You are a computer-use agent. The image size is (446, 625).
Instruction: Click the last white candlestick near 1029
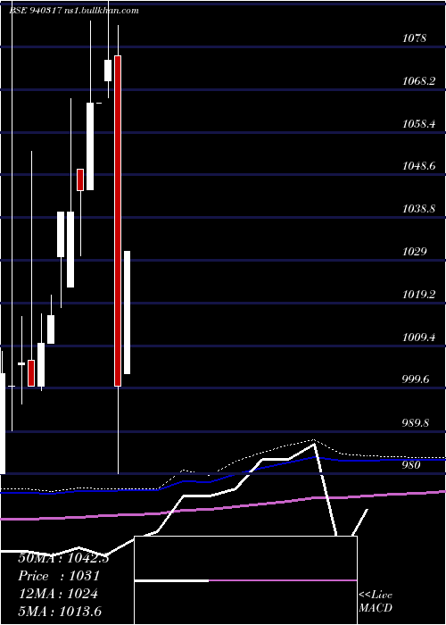click(x=127, y=312)
